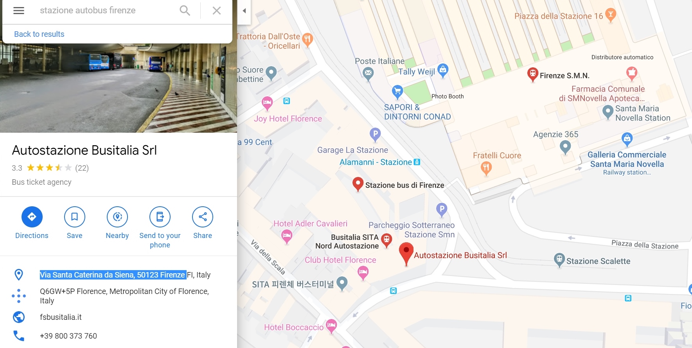Screen dimensions: 692x348
Task: Share this location icon
Action: click(x=203, y=217)
